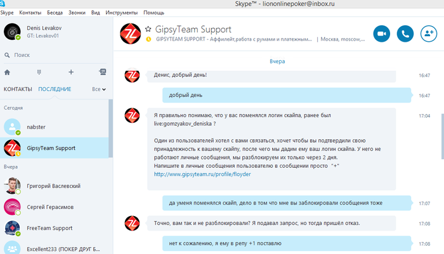The width and height of the screenshot is (444, 254).
Task: Click Сергей Герасимов avatar
Action: click(12, 207)
